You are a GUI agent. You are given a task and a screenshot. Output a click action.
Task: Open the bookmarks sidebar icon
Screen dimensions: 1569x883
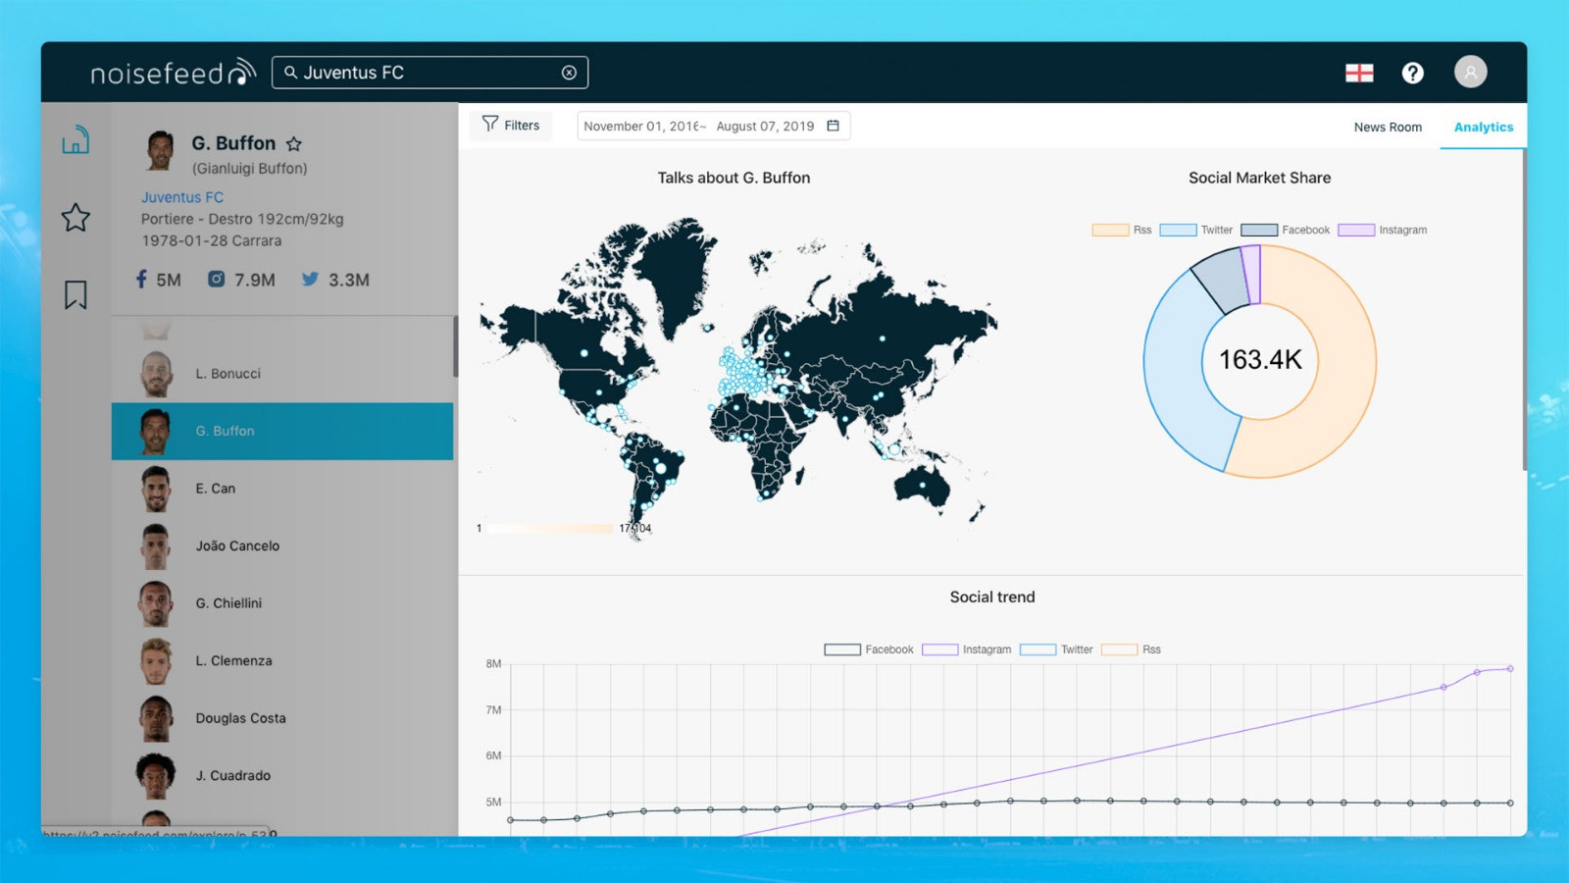[76, 294]
